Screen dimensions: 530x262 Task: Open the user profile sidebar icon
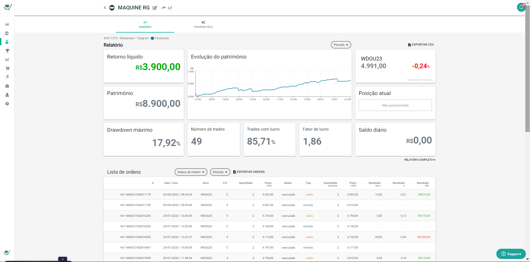coord(7,95)
